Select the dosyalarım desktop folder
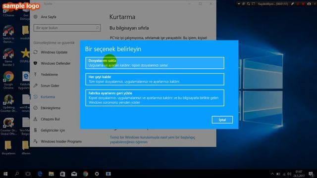The width and height of the screenshot is (317, 178). (x=8, y=148)
